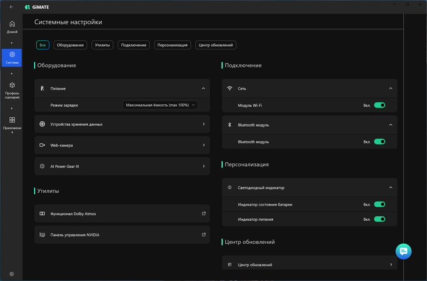Open Панель управления NVIDIA external link

click(x=203, y=235)
